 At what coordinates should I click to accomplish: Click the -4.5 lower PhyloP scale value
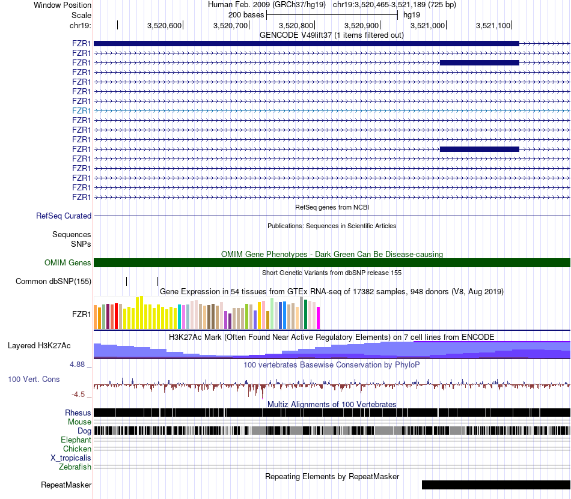pos(78,395)
